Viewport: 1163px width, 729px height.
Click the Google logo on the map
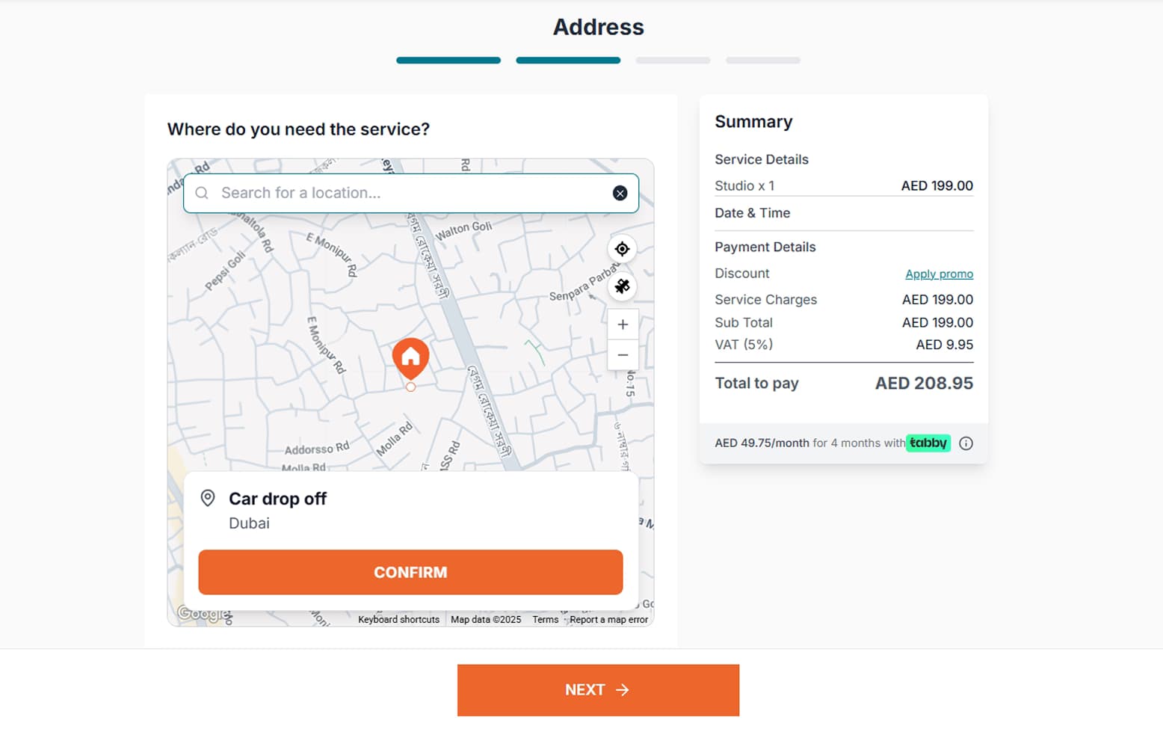click(x=199, y=614)
